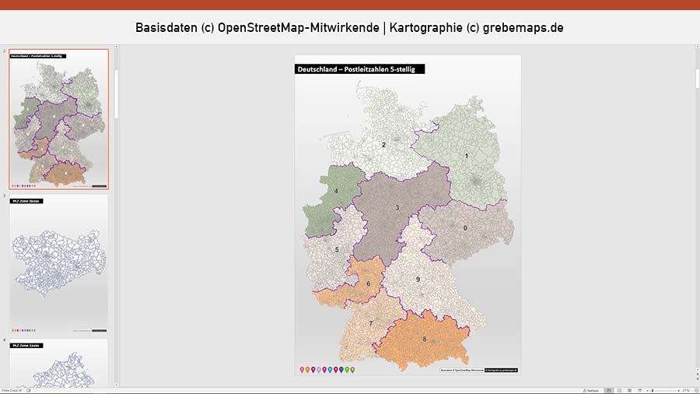
Task: Open accessibility/spell check icon beside slide counter
Action: 29,390
